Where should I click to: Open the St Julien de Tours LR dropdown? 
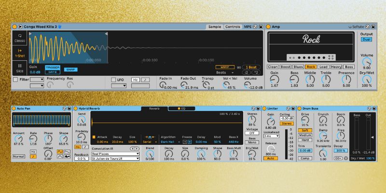pos(115,159)
